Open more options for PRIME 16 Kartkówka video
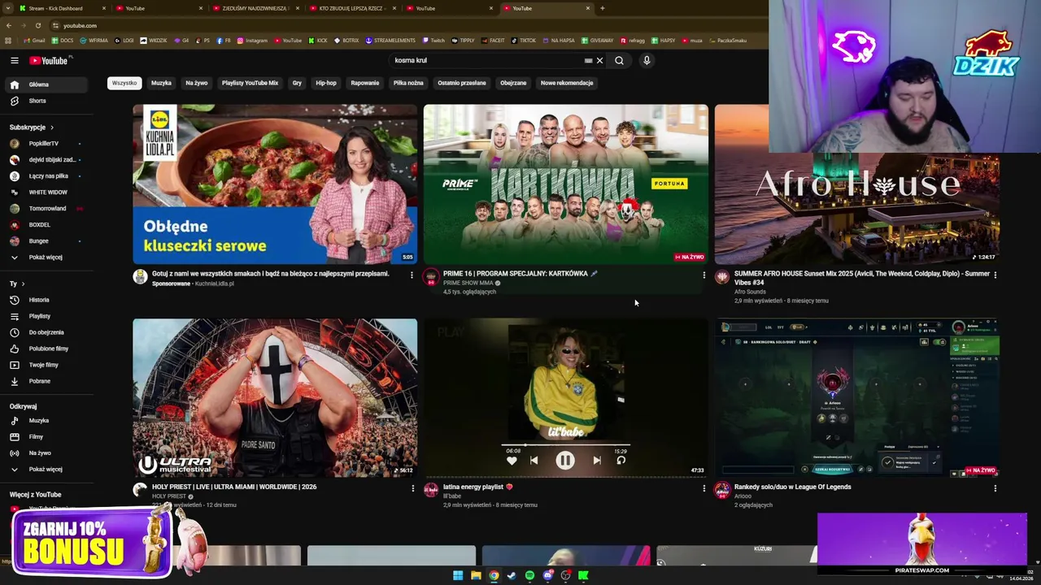Viewport: 1041px width, 585px height. coord(703,275)
